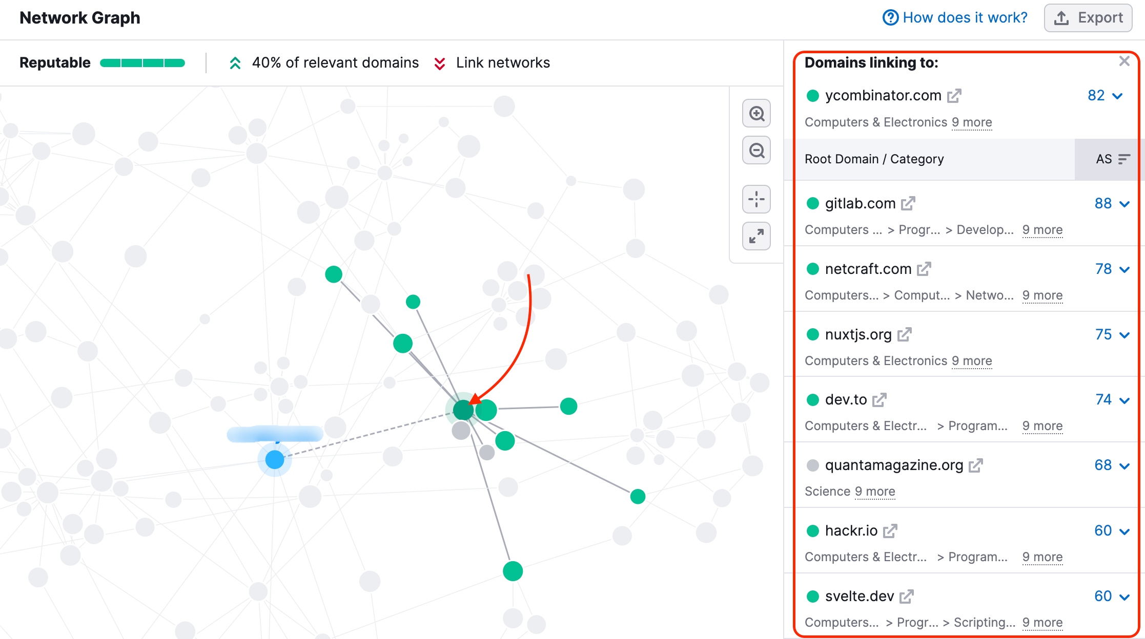Show 9 more categories for gitlab.com
1145x639 pixels.
[1042, 230]
